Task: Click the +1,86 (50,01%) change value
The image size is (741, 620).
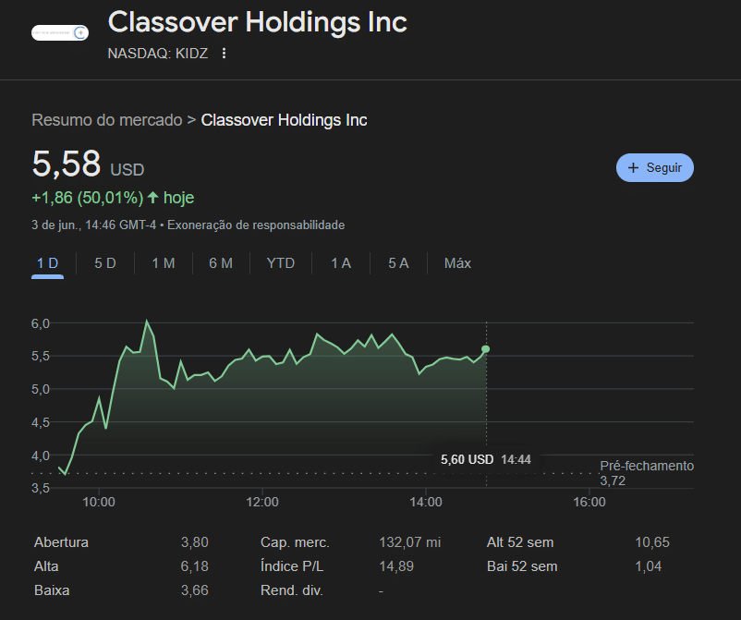Action: coord(88,198)
